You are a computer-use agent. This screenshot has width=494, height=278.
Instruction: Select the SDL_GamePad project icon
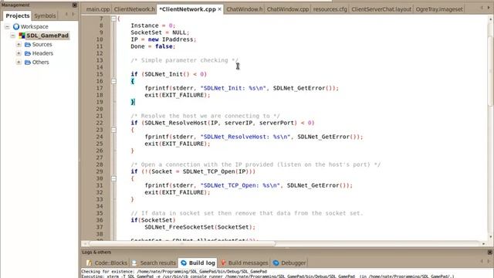tap(22, 36)
